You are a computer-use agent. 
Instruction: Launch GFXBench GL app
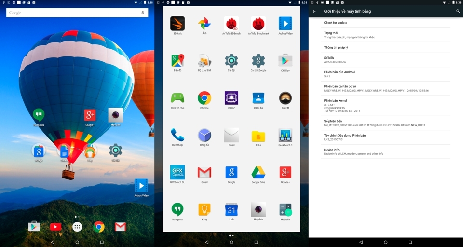coord(177,172)
